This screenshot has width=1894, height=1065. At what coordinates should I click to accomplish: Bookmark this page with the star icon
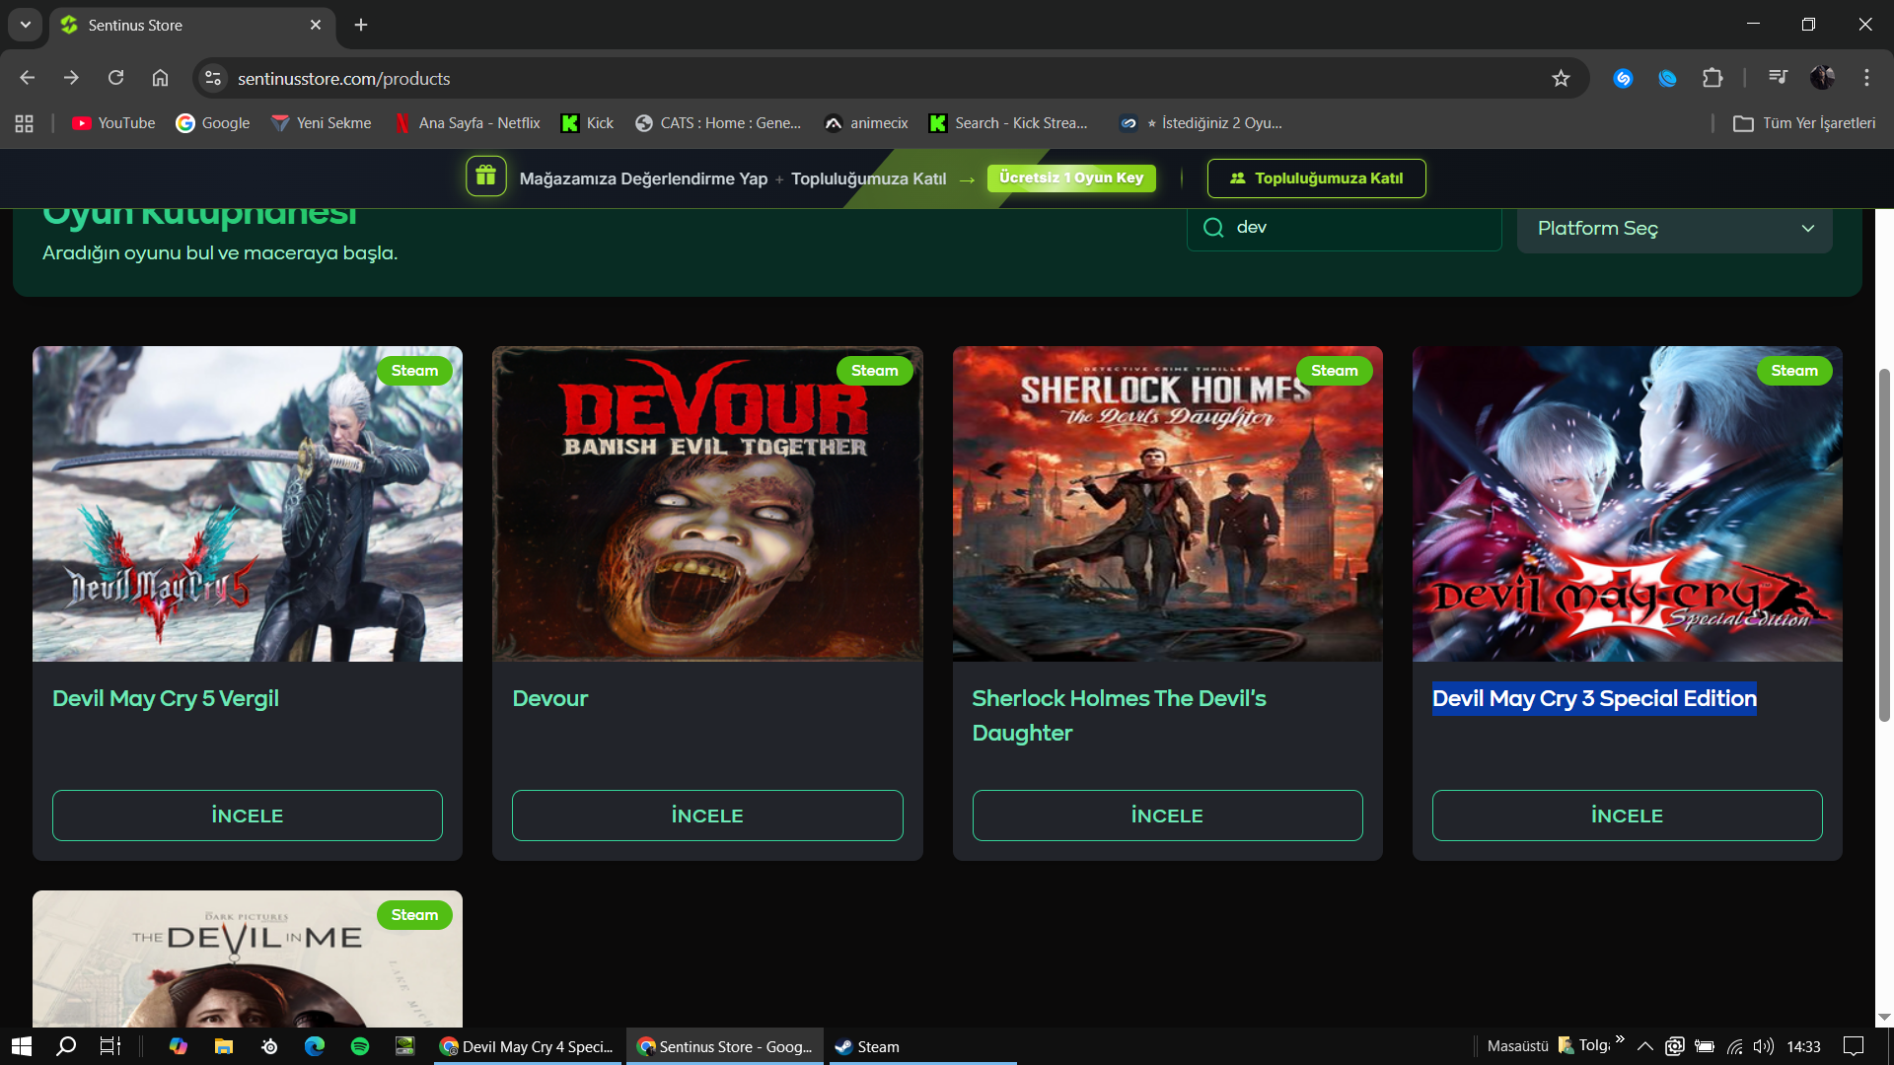[1561, 78]
